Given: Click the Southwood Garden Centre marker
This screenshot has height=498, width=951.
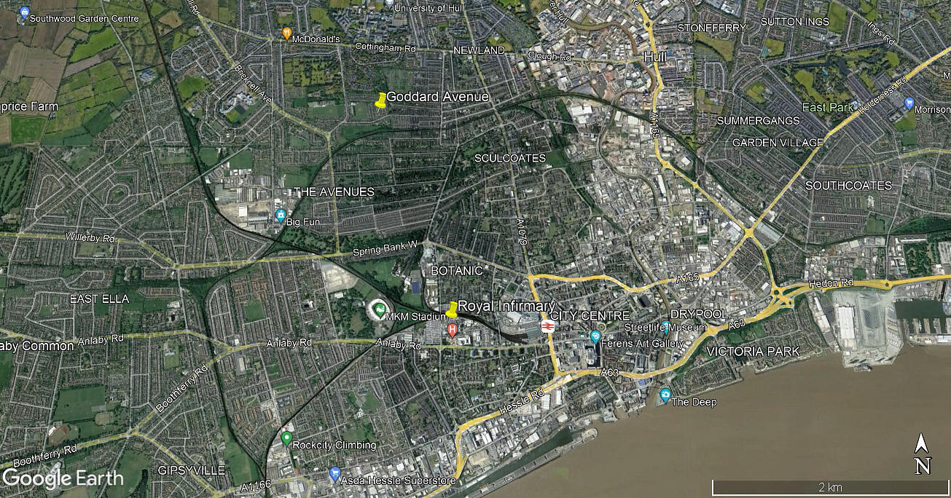Looking at the screenshot, I should click(25, 12).
